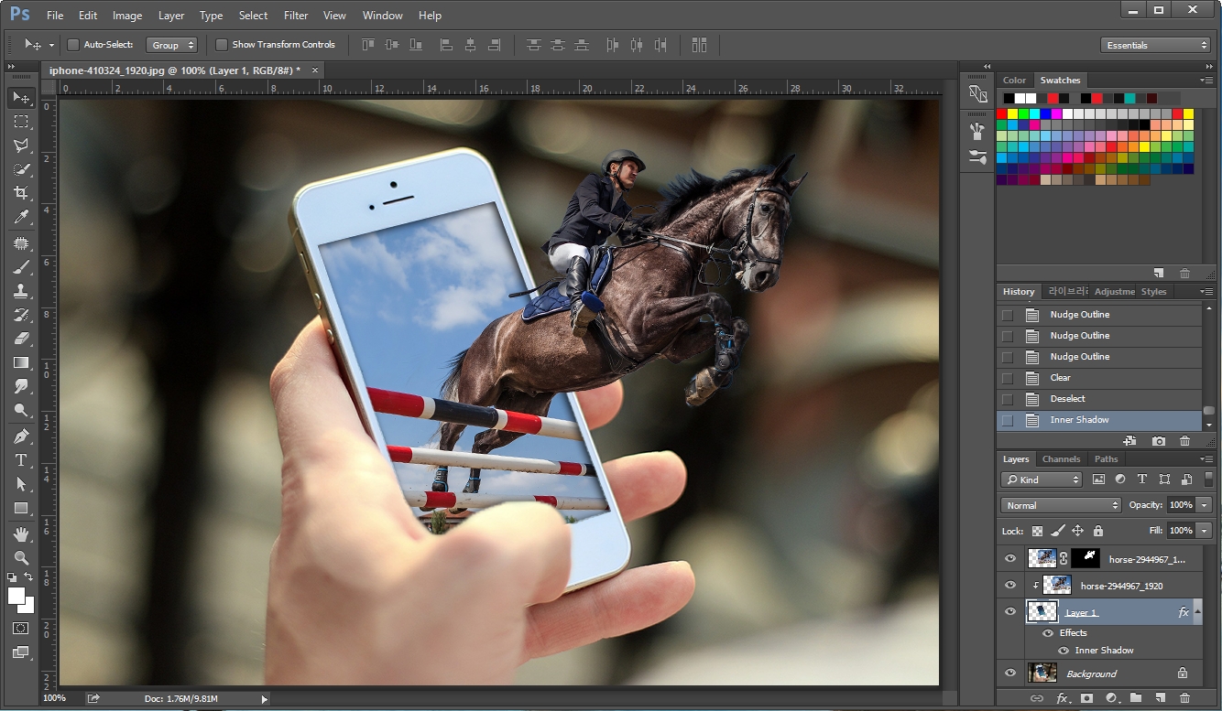1222x711 pixels.
Task: Enable the Auto-Select checkbox
Action: 72,44
